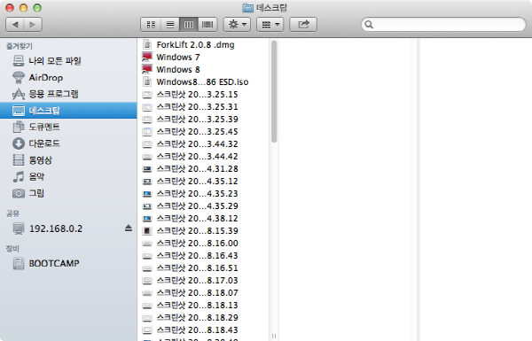This screenshot has width=532, height=341.
Task: Click the AirDrop parachute icon
Action: point(19,77)
